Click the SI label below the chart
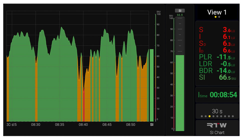243x139 pixels. coord(152,124)
